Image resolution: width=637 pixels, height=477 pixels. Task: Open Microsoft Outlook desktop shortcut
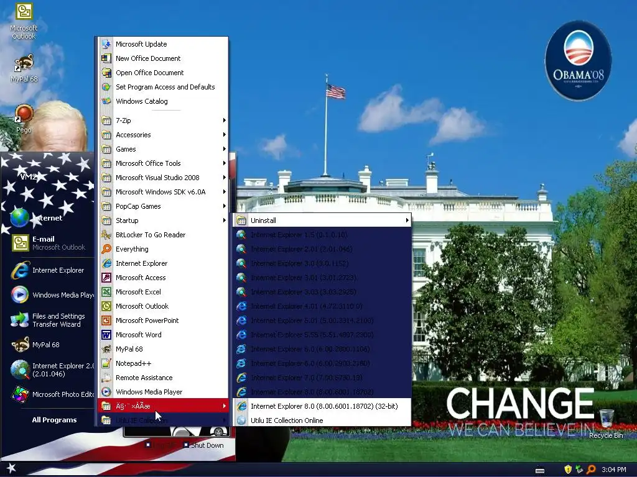pos(24,22)
